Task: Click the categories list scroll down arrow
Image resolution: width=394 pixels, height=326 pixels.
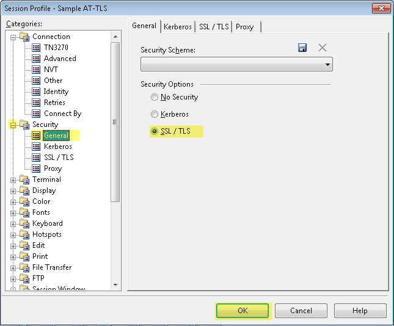Action: tap(115, 284)
